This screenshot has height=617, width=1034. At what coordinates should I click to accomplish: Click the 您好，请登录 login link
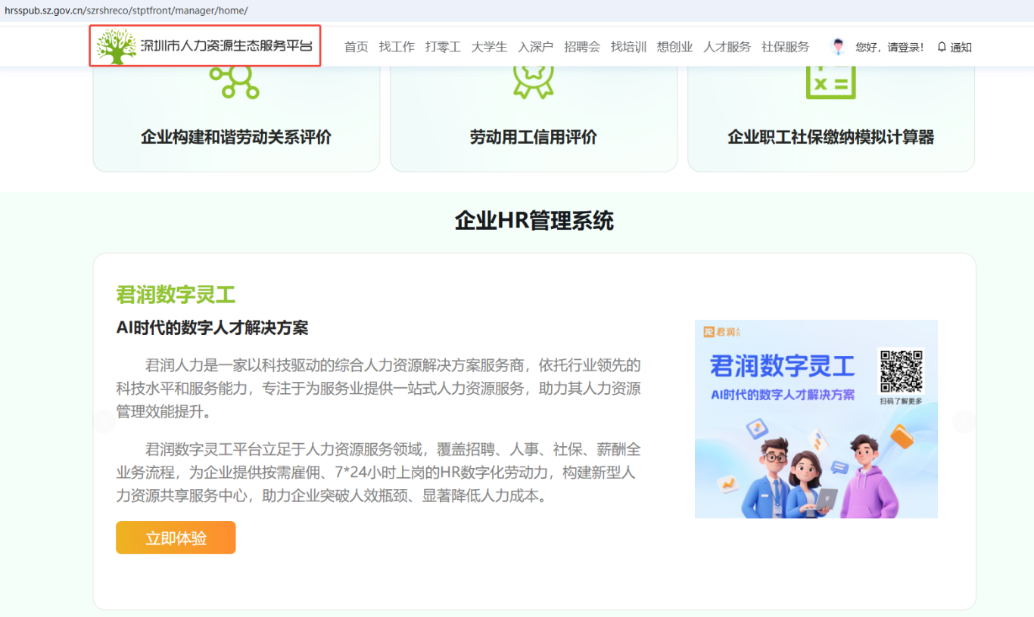889,47
